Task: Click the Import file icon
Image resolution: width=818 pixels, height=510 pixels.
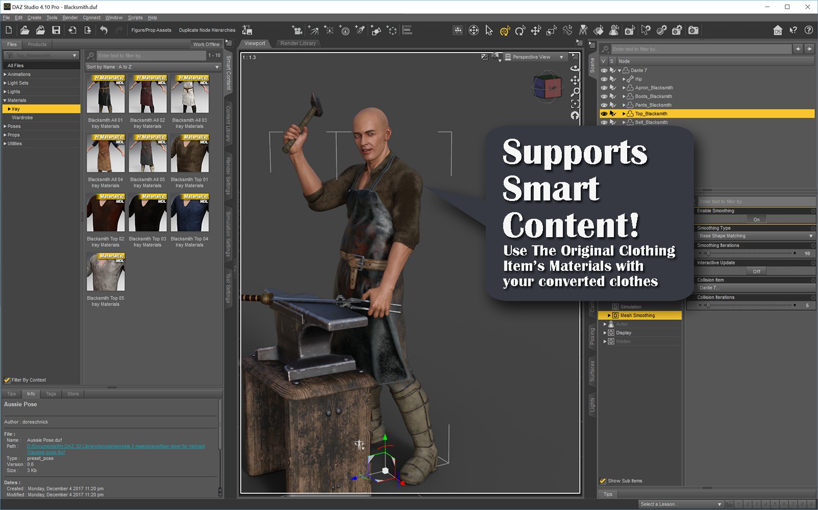Action: coord(72,30)
